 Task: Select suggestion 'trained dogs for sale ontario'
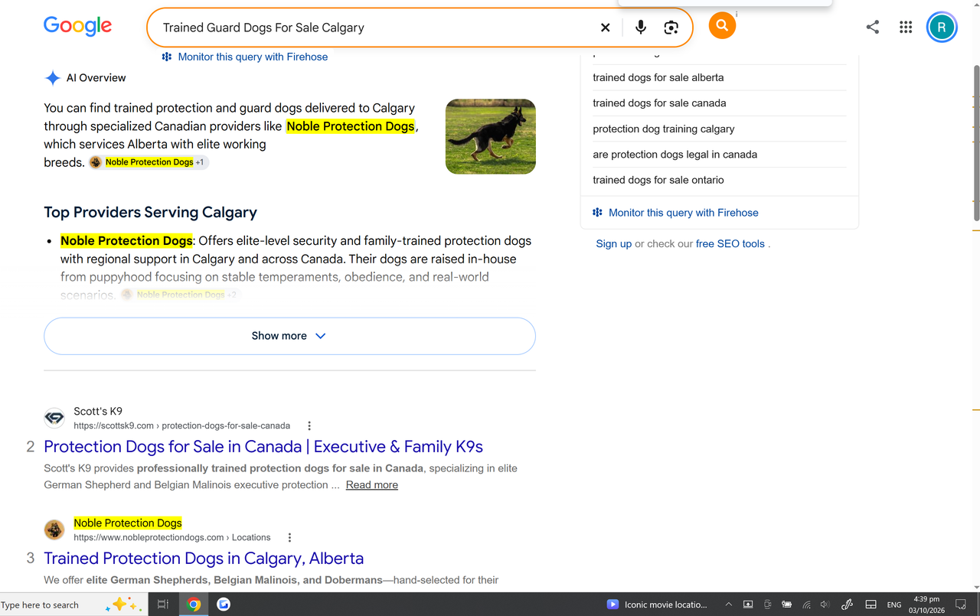pos(658,180)
